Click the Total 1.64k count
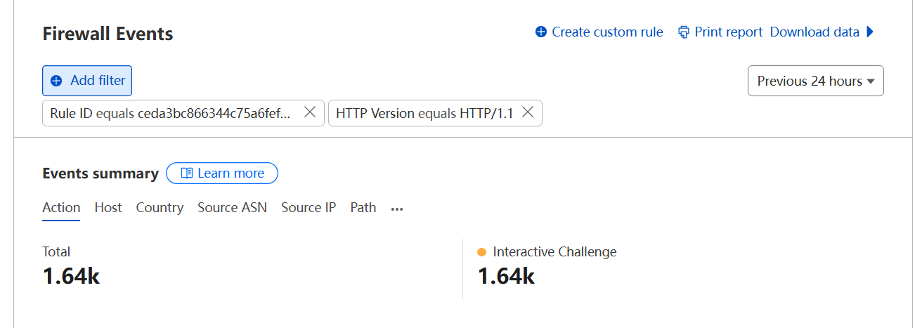The width and height of the screenshot is (915, 328). tap(71, 276)
